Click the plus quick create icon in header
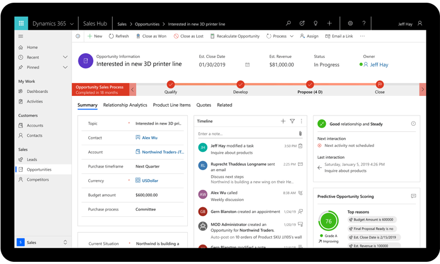 click(330, 23)
